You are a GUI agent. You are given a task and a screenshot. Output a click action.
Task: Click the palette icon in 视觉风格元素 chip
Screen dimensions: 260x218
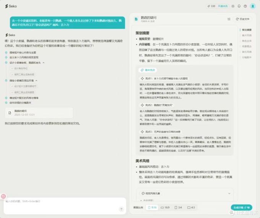tap(143, 193)
